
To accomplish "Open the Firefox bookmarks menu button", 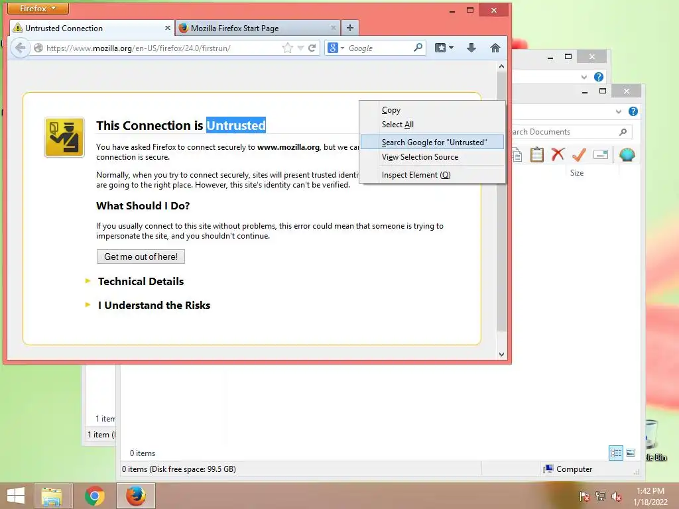I will [x=444, y=48].
